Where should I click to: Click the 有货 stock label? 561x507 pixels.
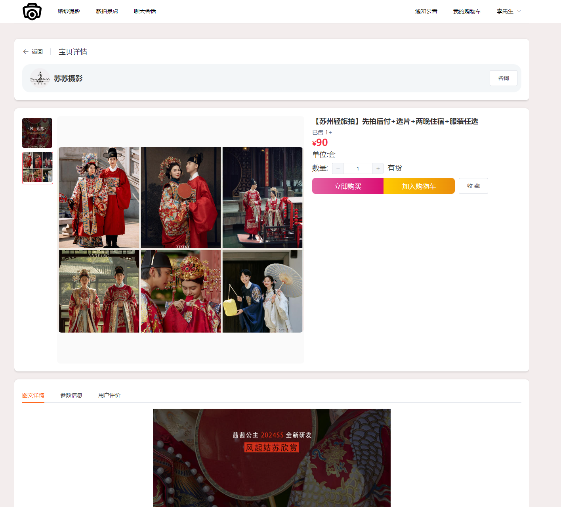click(395, 168)
